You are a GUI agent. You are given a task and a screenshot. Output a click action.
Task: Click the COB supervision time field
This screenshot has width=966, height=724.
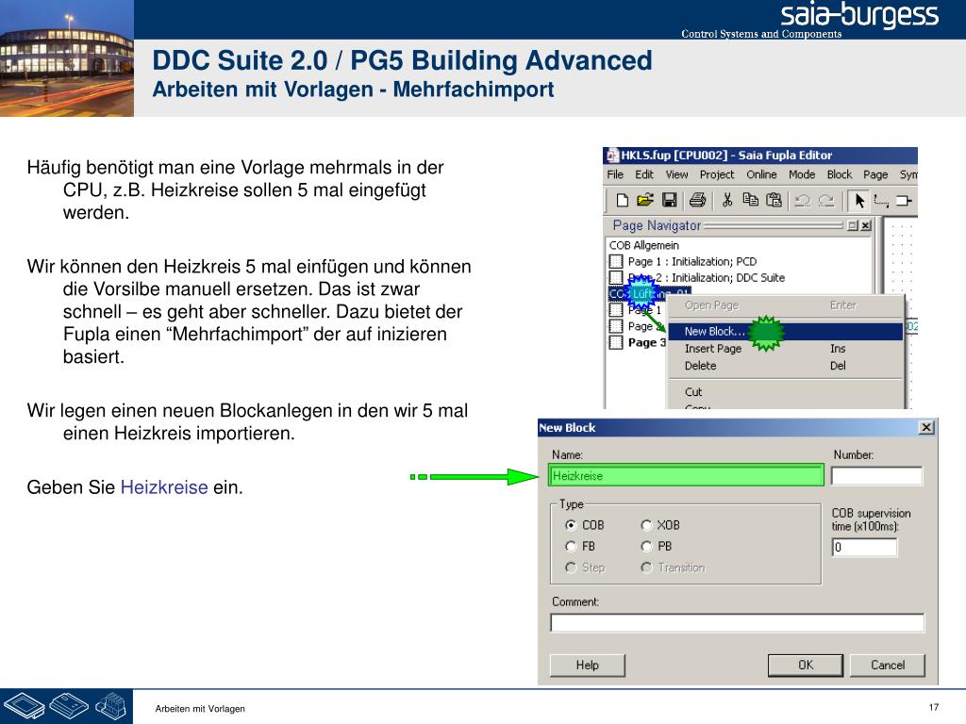coord(864,548)
